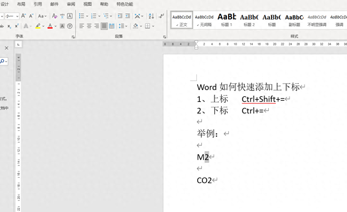
Task: Click the highlighted 2 after M
Action: [207, 157]
